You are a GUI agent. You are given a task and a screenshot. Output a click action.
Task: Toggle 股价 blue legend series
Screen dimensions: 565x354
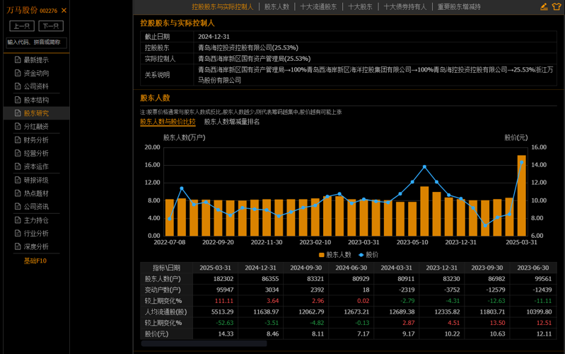pos(368,255)
